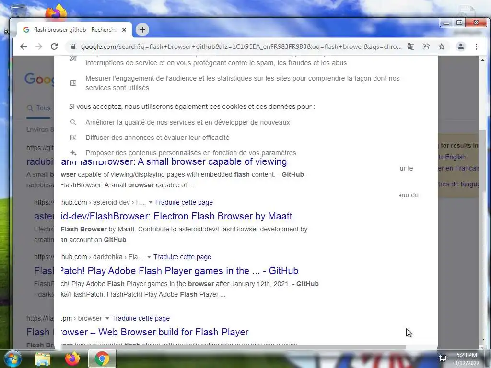Launch Firefox from the taskbar

coord(72,358)
